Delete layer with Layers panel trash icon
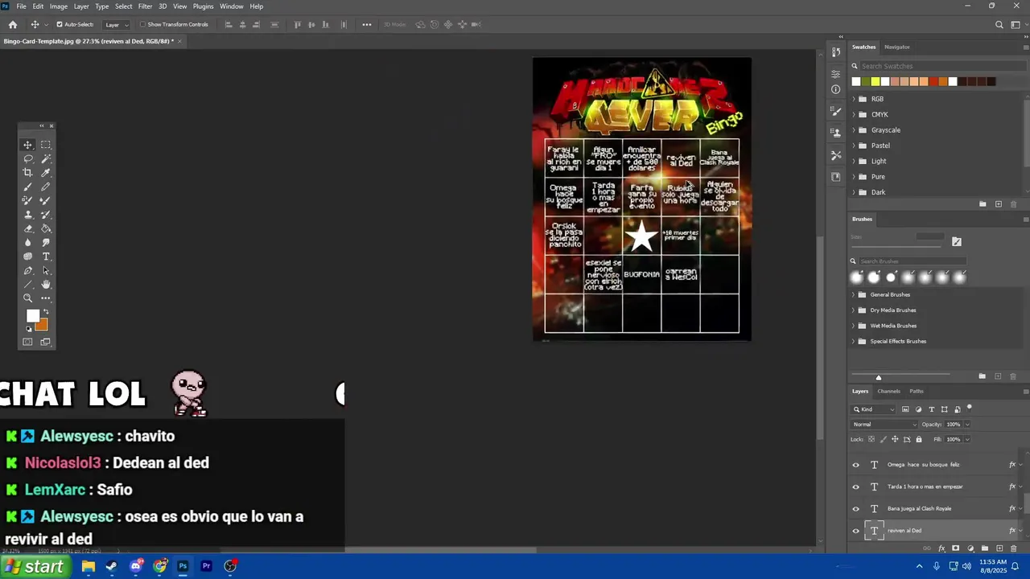The image size is (1030, 579). point(1013,548)
